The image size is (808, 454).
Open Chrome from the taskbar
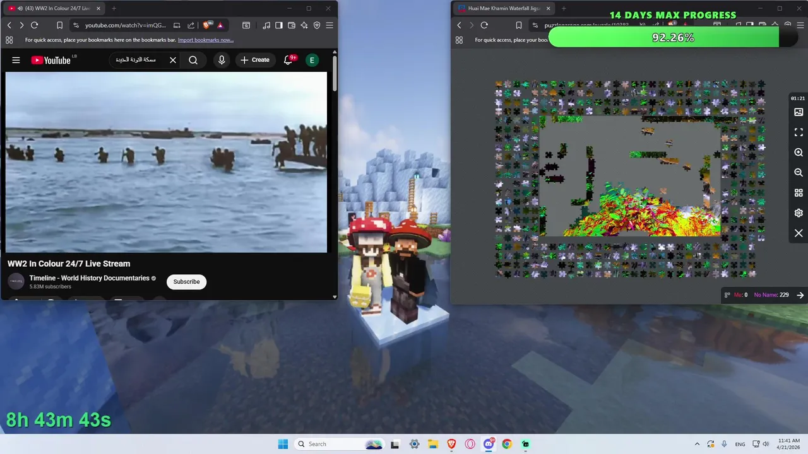pos(507,444)
